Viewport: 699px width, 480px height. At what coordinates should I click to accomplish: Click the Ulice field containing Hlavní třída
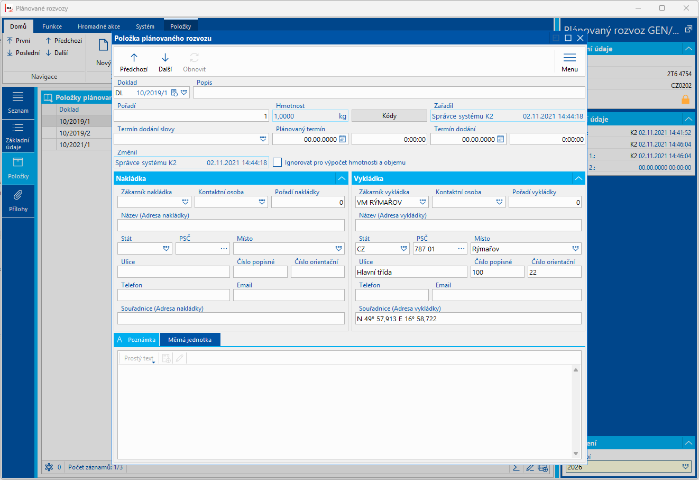[411, 272]
